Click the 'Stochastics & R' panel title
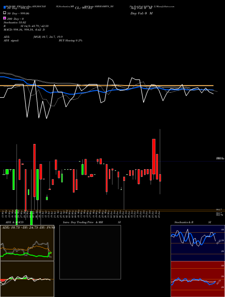Viewport: 225px width, 297px height. pos(184,222)
